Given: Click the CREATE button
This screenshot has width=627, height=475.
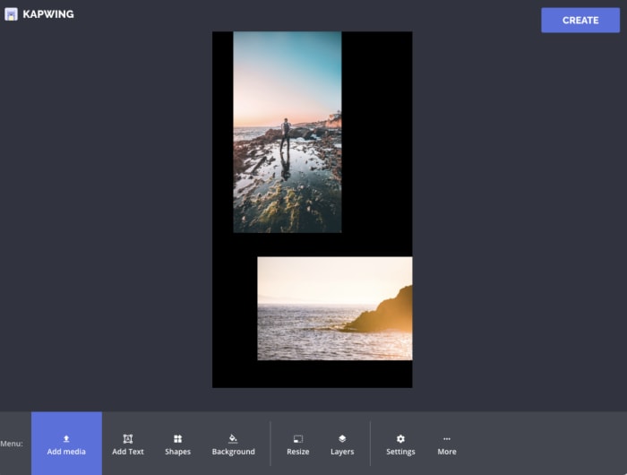Looking at the screenshot, I should pos(580,20).
